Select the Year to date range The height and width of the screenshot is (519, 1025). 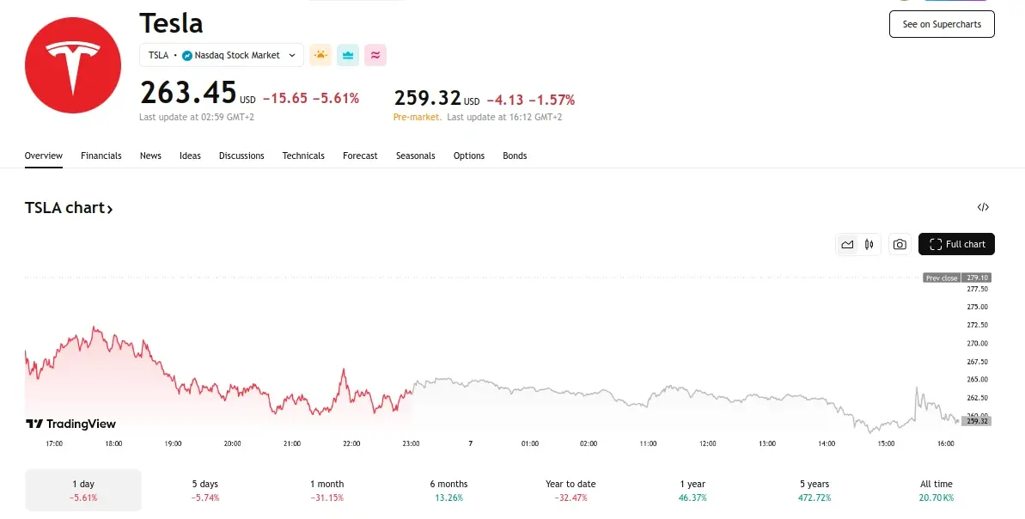570,490
